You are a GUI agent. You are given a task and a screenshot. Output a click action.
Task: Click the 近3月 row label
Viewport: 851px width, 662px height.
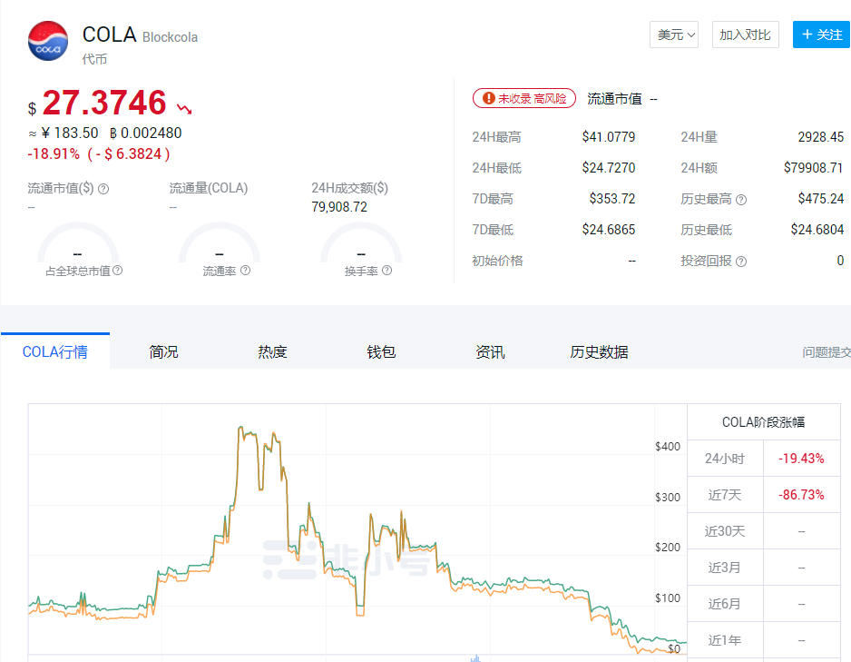click(725, 568)
